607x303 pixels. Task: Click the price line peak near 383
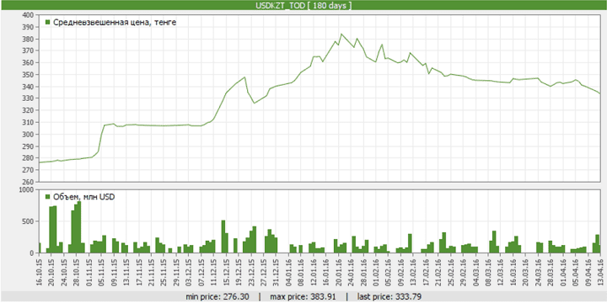click(341, 35)
